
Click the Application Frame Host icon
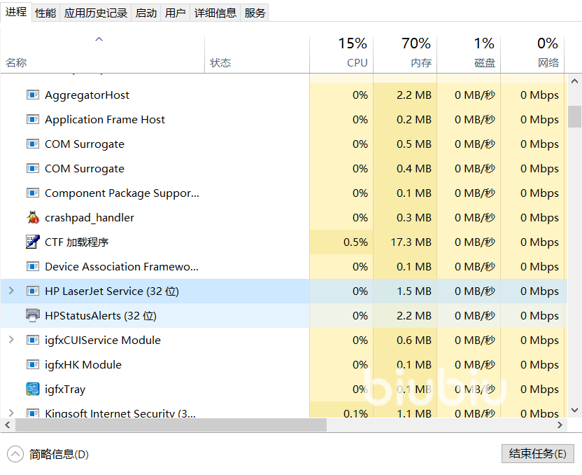[x=33, y=120]
